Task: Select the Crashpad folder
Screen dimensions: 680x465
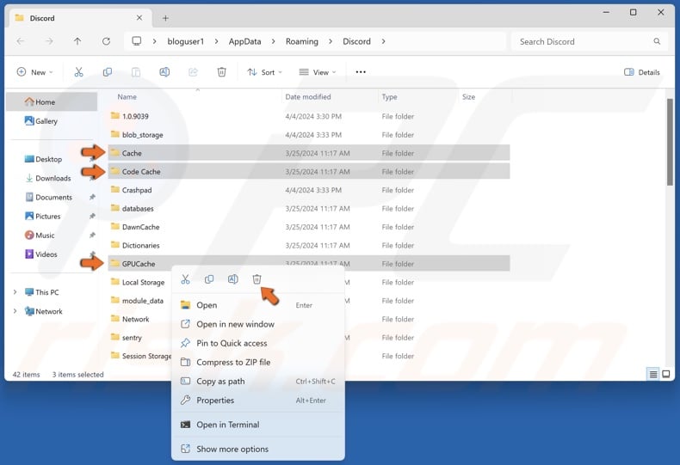Action: click(309, 190)
